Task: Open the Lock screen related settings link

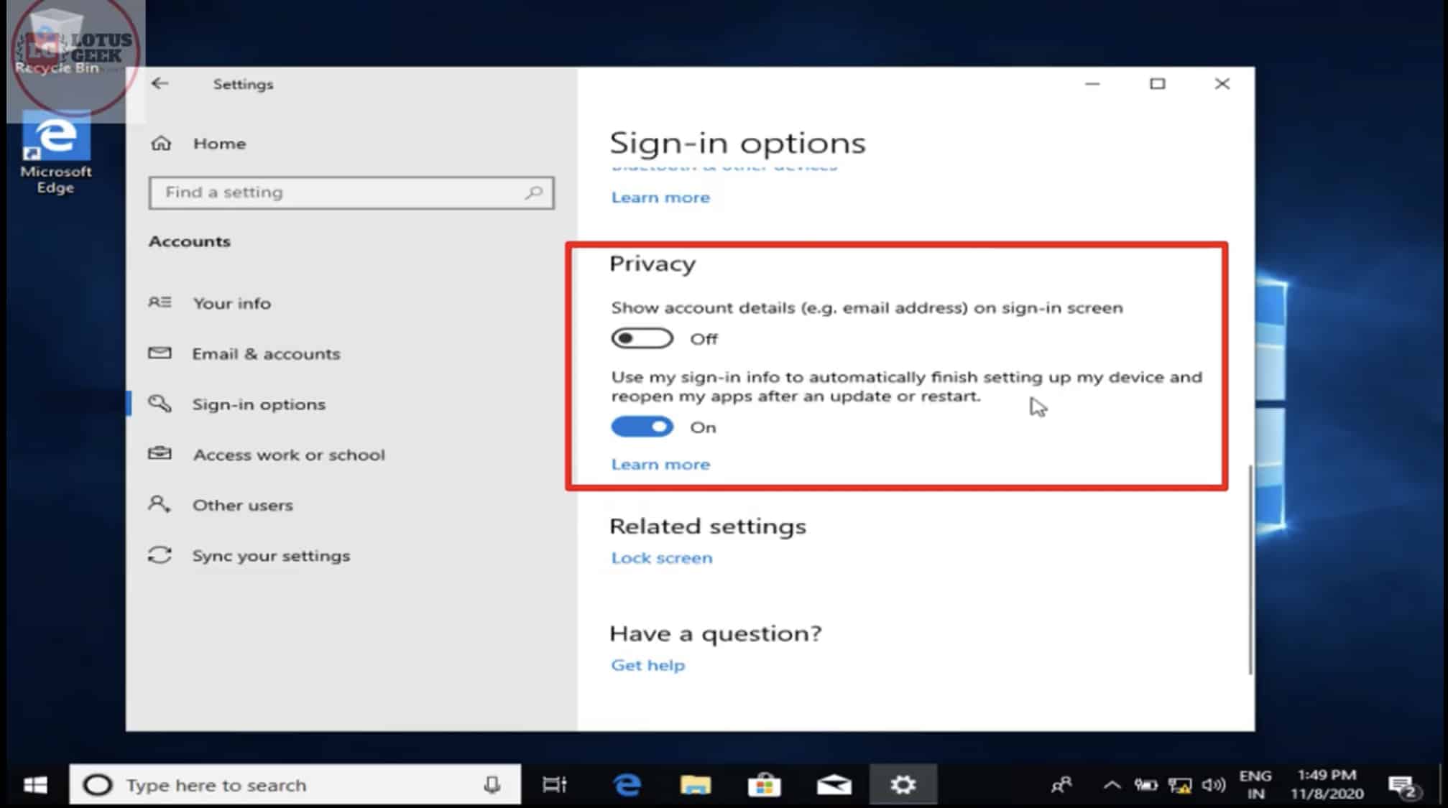Action: coord(661,557)
